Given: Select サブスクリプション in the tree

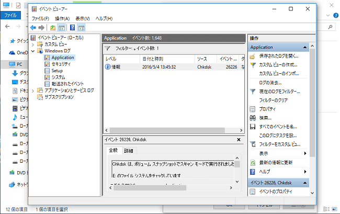Looking at the screenshot, I should pyautogui.click(x=59, y=97).
